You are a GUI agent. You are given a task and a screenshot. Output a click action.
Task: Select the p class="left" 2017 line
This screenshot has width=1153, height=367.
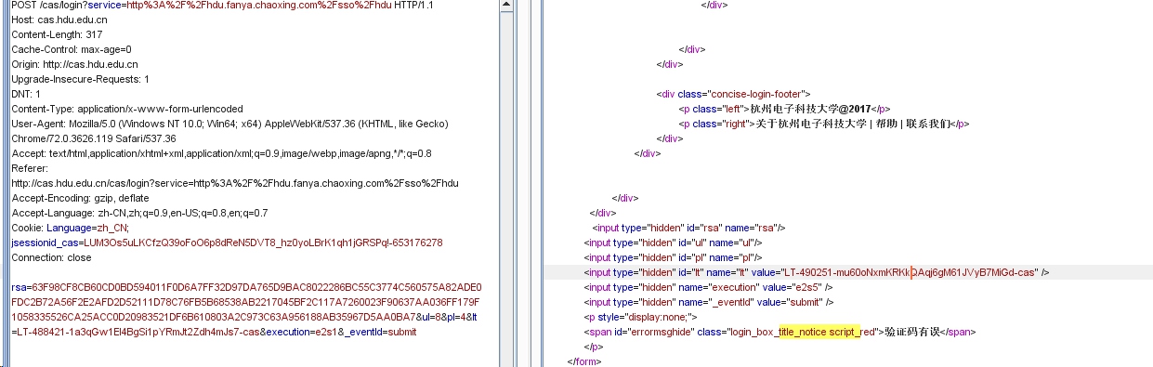pos(785,109)
